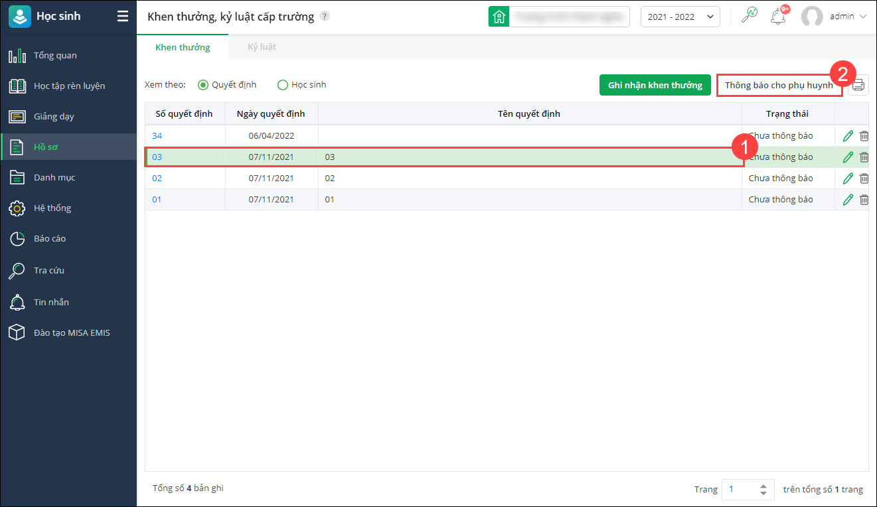877x507 pixels.
Task: Increase the page number with up arrow
Action: point(763,486)
